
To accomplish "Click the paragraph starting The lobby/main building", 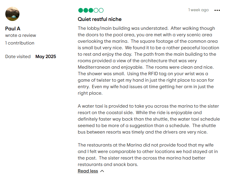I will pos(148,60).
